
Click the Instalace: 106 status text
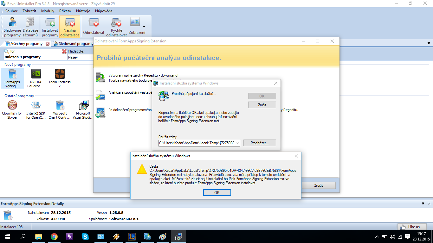tap(11, 227)
